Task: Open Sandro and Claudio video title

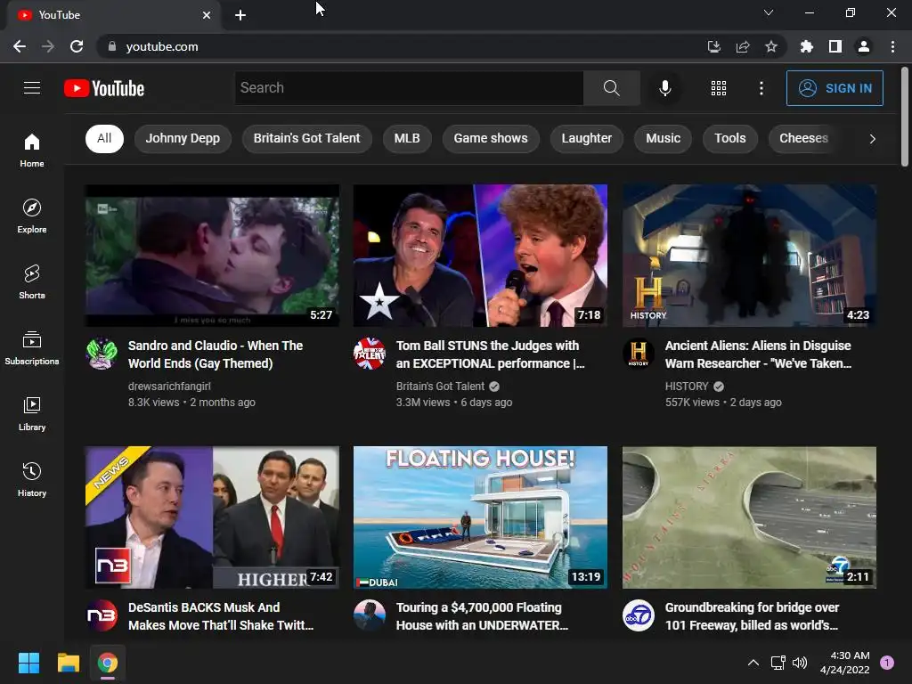Action: coord(216,354)
